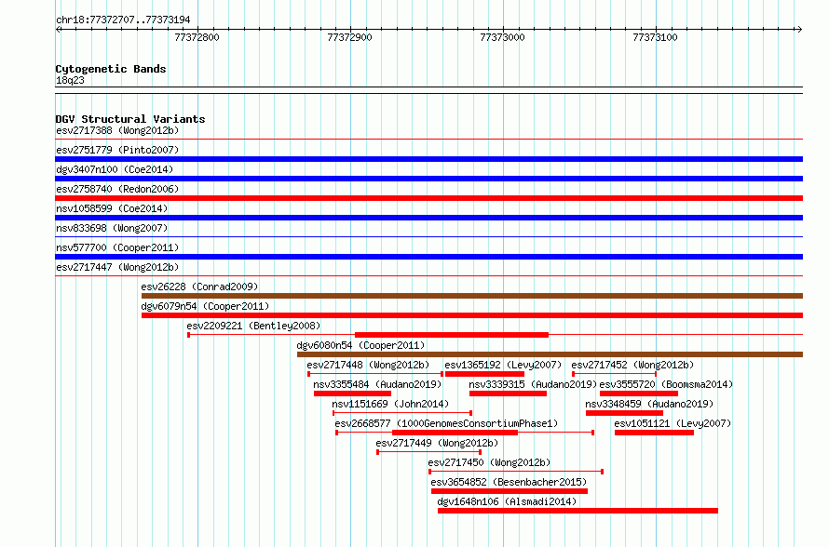Click the esv26228 (Conrad2009) brown bar

tap(471, 296)
